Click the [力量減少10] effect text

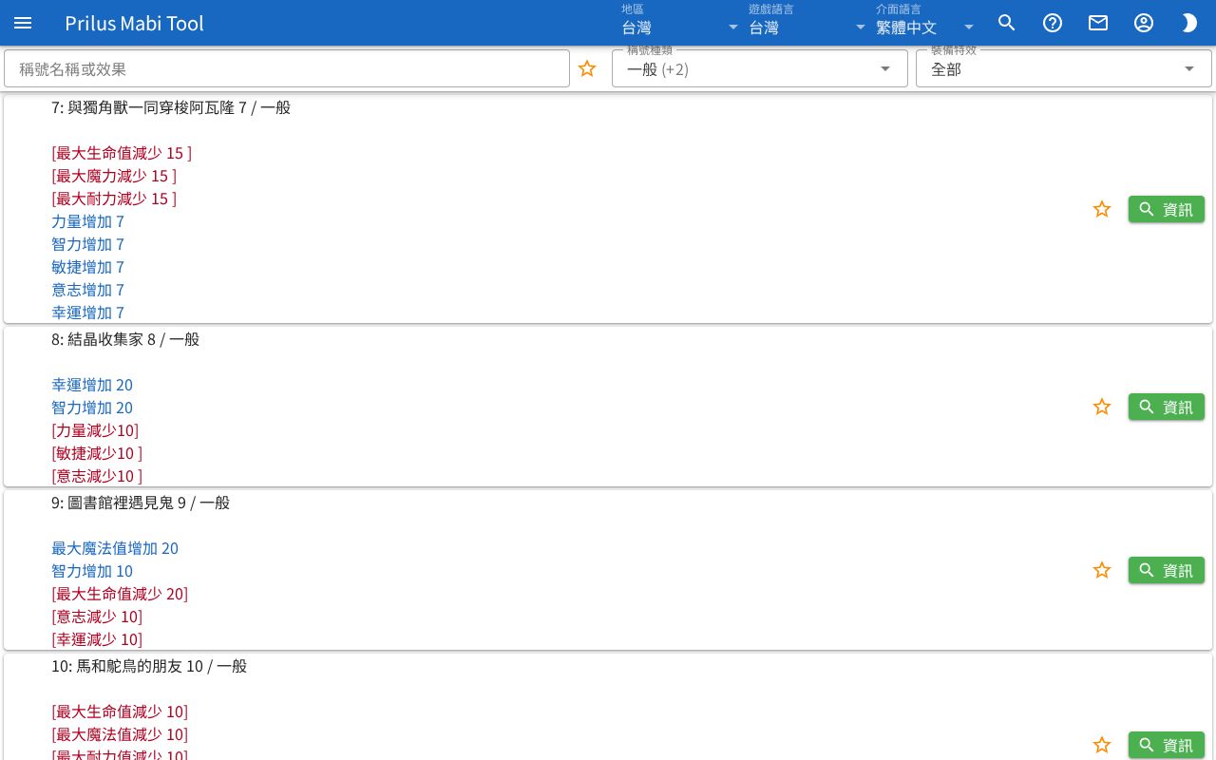click(95, 430)
